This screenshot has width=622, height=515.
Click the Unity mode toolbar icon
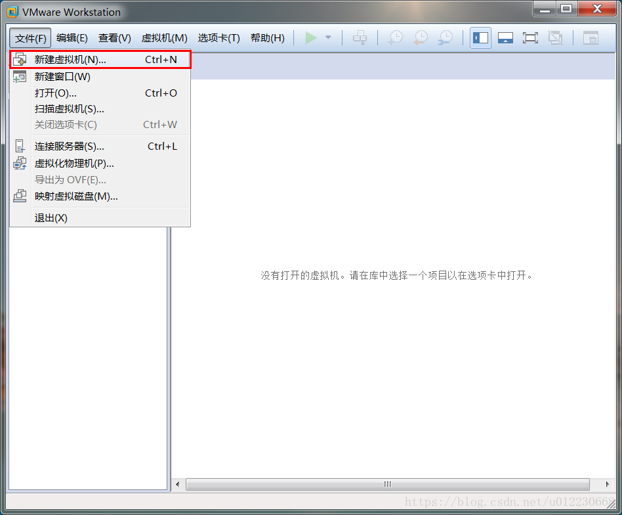(x=555, y=37)
